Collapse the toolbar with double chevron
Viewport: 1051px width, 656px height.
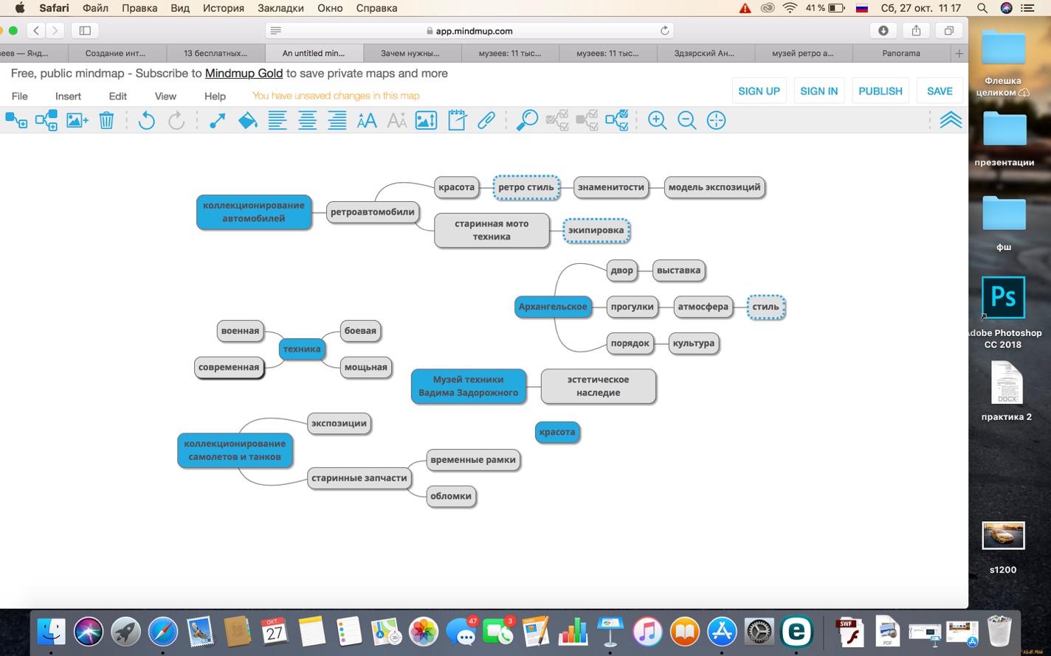pyautogui.click(x=951, y=119)
